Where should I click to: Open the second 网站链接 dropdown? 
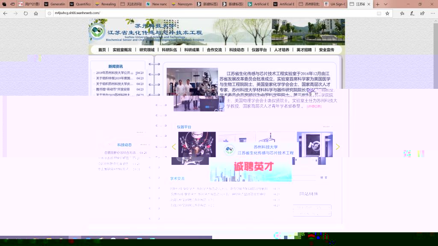point(312,214)
